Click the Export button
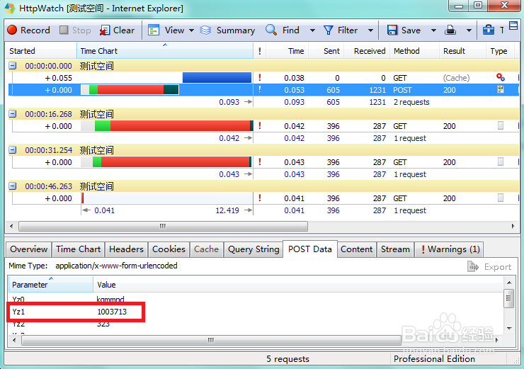 click(489, 267)
